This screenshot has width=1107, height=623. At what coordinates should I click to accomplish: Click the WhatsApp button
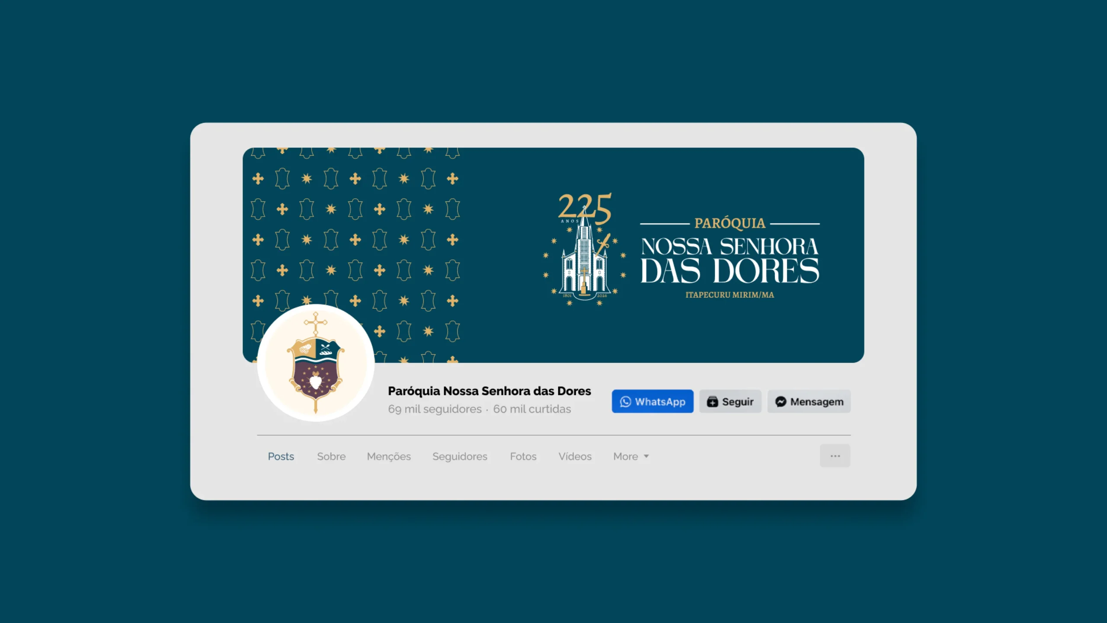653,401
